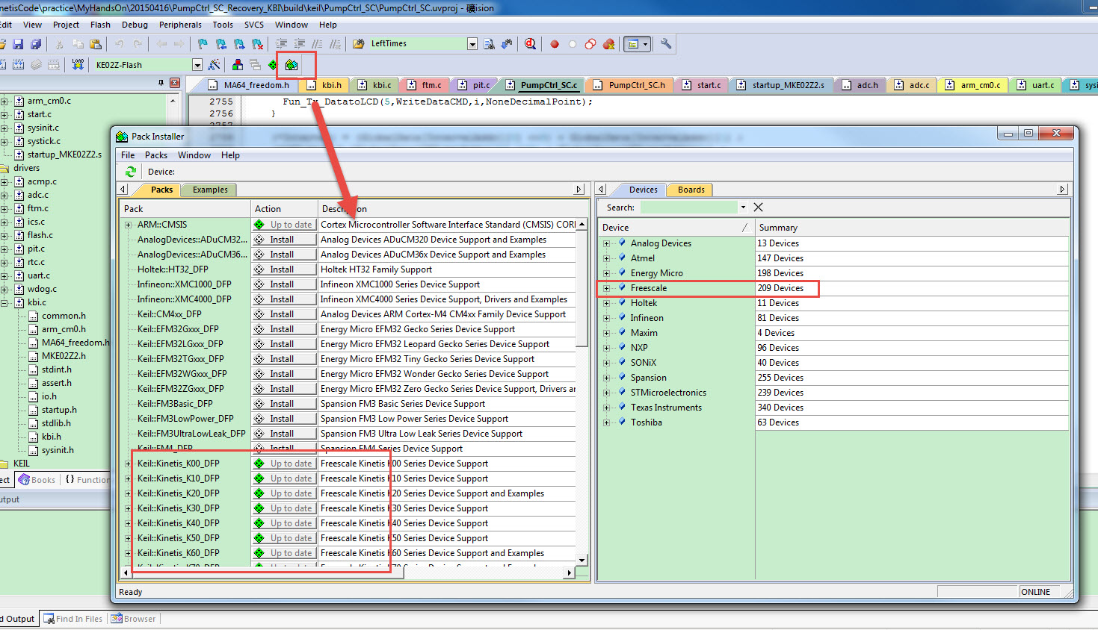The image size is (1098, 630).
Task: Open the Packs menu in Pack Installer
Action: [156, 155]
